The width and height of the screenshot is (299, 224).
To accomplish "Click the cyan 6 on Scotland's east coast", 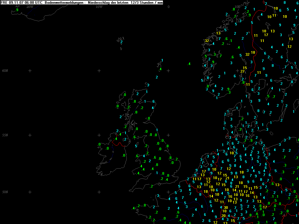I will pos(154,101).
